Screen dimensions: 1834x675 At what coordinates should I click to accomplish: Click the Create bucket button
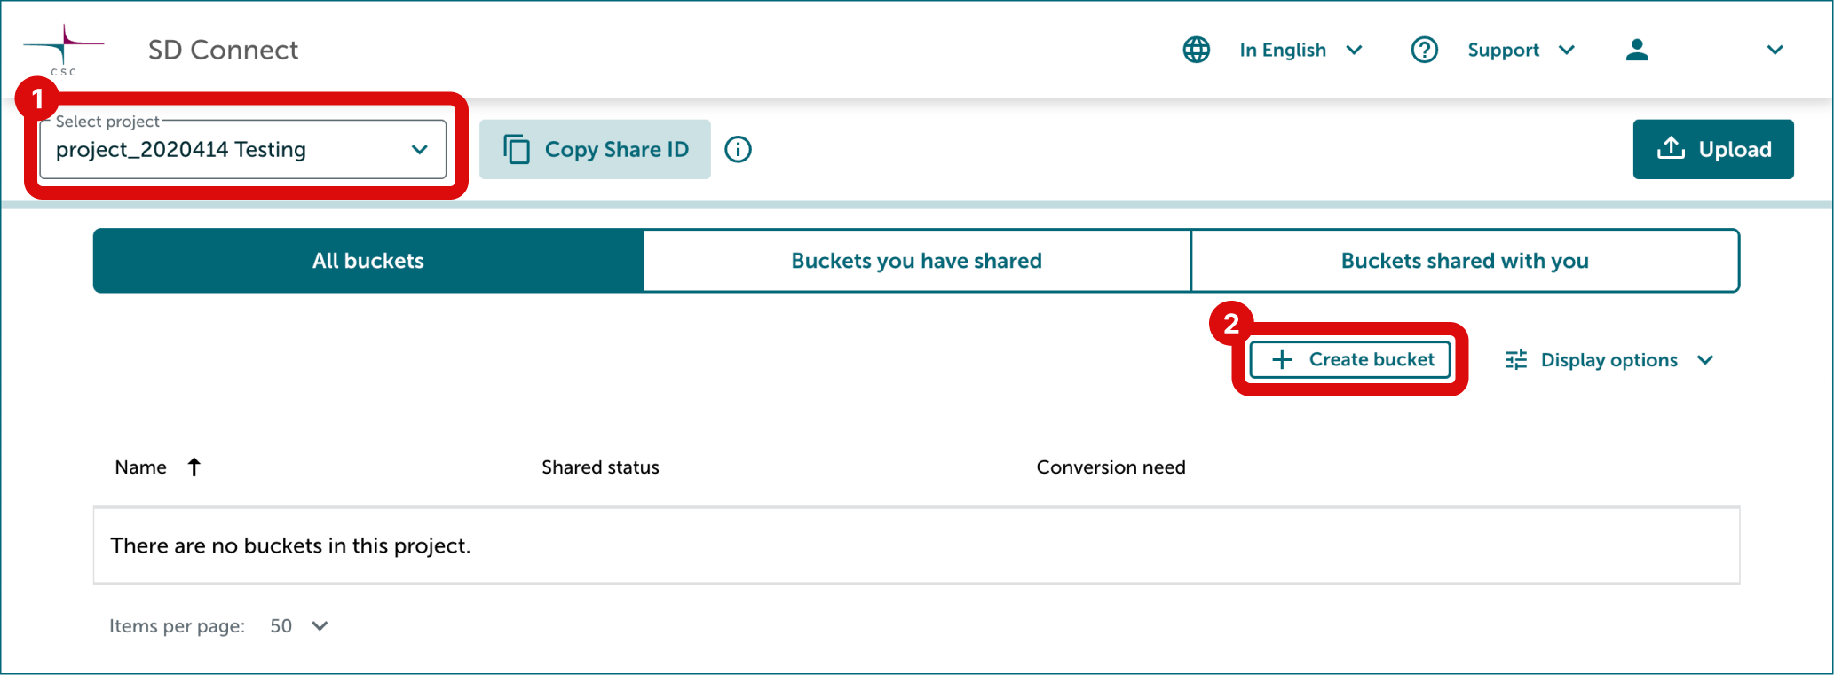point(1350,359)
